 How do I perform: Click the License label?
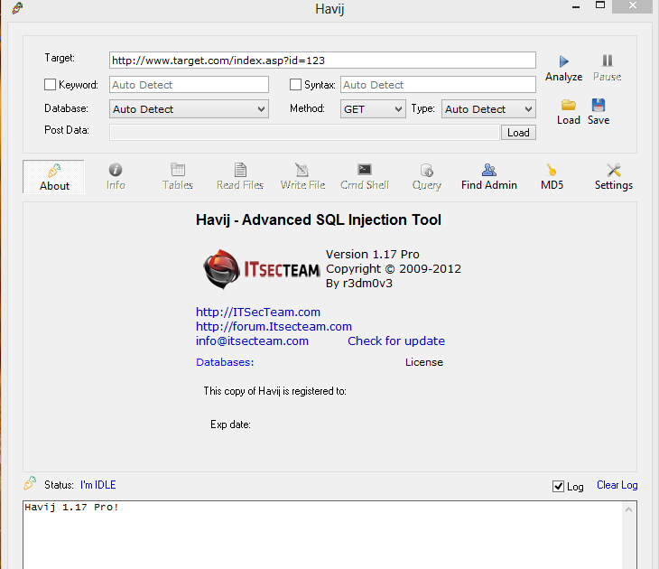[424, 362]
